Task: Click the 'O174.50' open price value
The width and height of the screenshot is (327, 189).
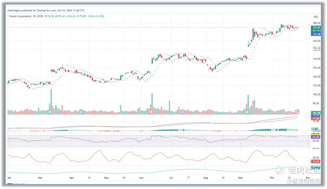Action: (49, 16)
